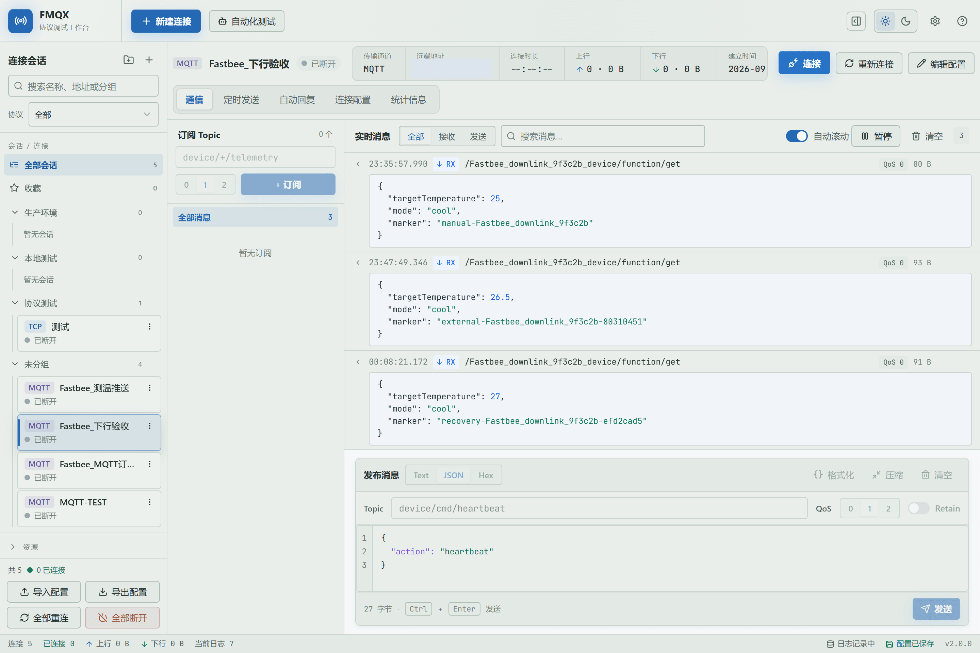
Task: Filter messages by 接收 tab
Action: point(447,136)
